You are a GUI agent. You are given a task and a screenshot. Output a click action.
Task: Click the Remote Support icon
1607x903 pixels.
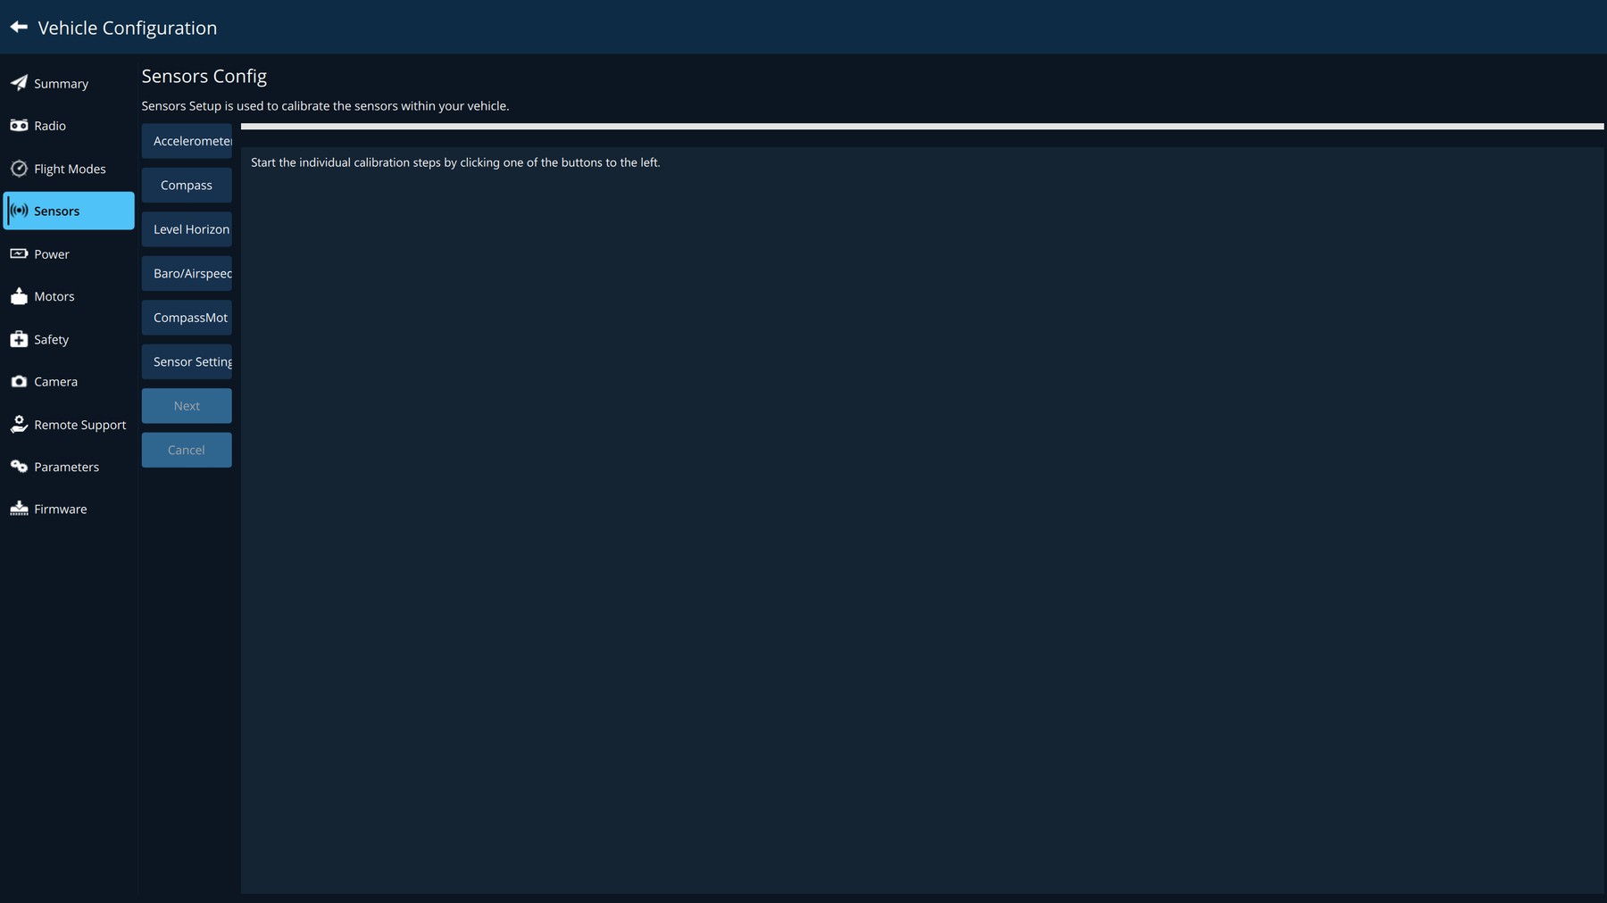(x=19, y=424)
